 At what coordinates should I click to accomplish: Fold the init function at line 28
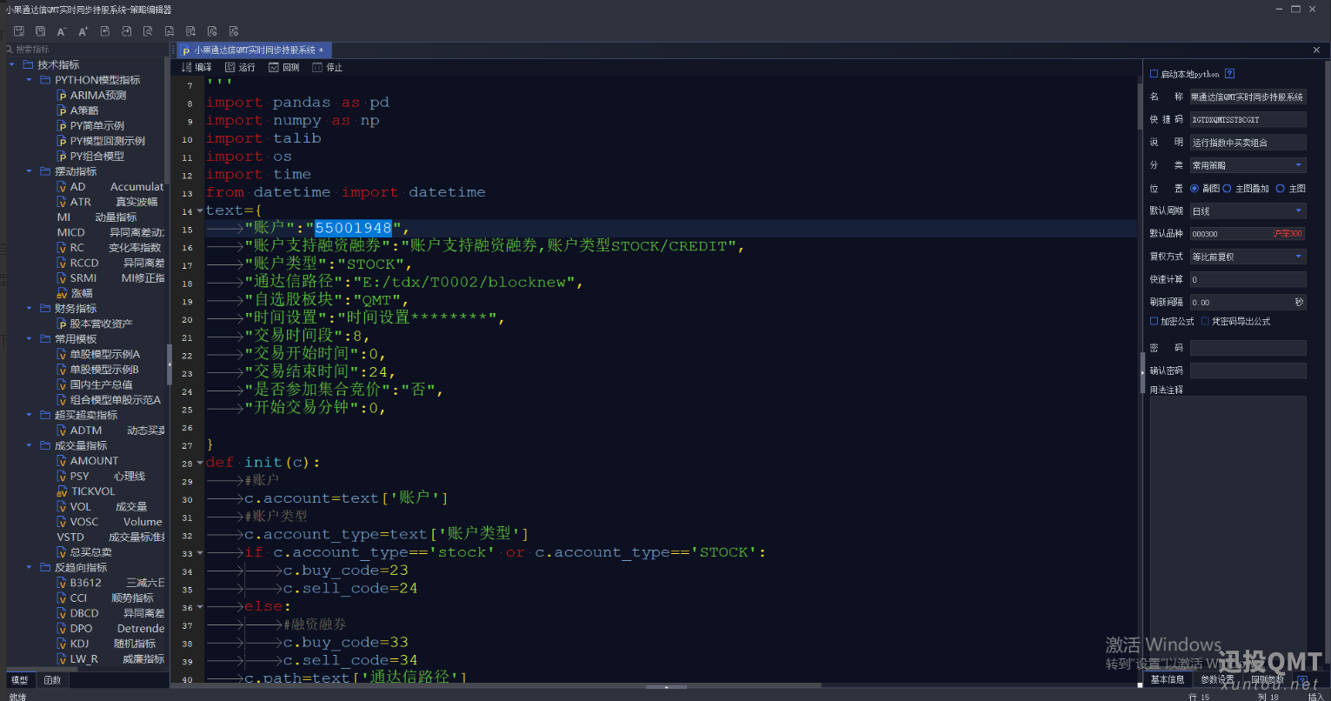(x=200, y=463)
